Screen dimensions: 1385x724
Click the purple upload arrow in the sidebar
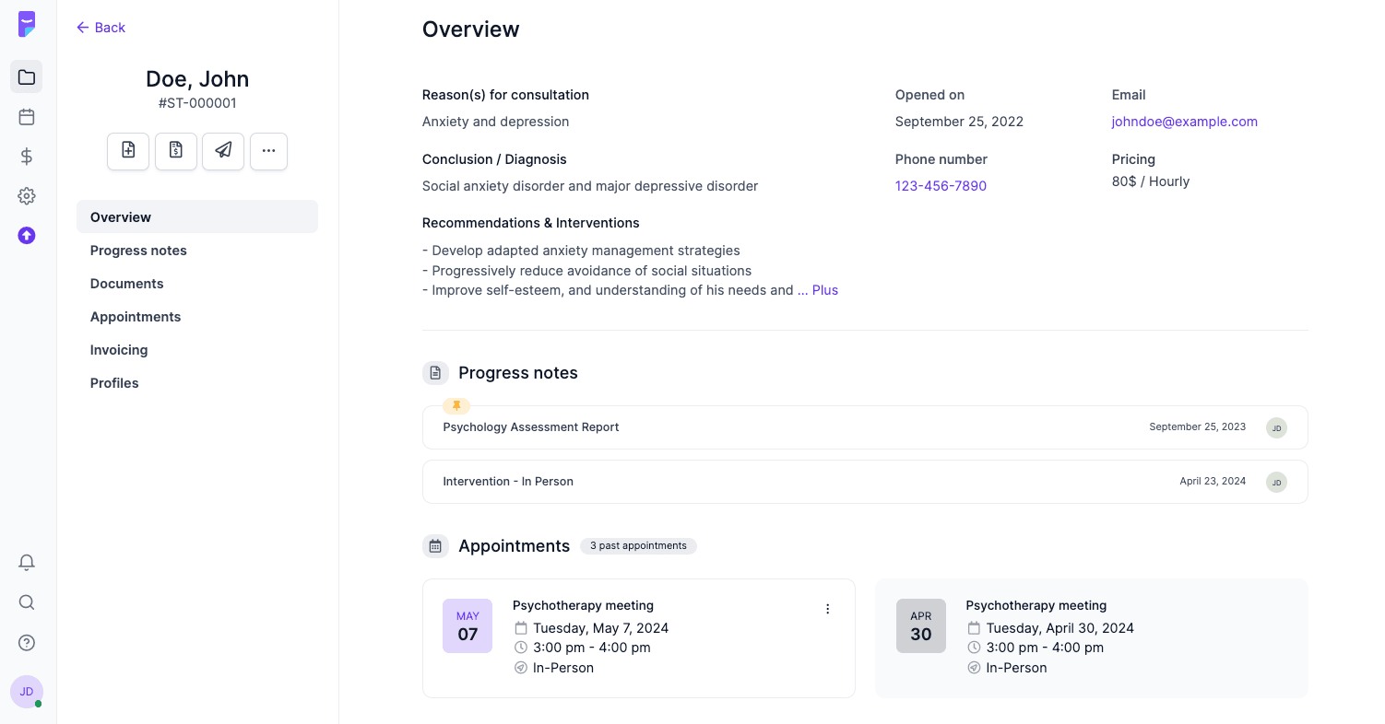click(x=26, y=236)
